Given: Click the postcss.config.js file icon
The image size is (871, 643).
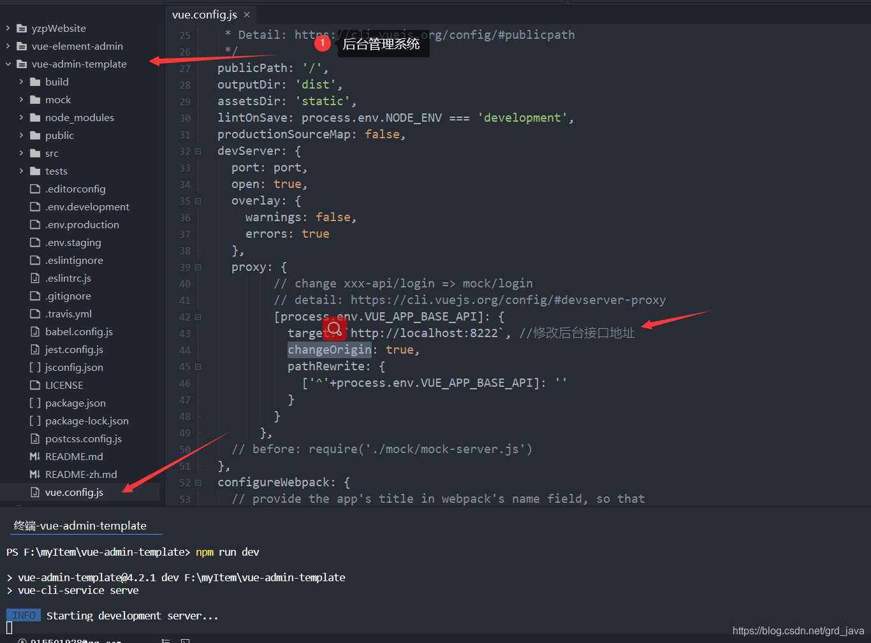Looking at the screenshot, I should point(35,439).
